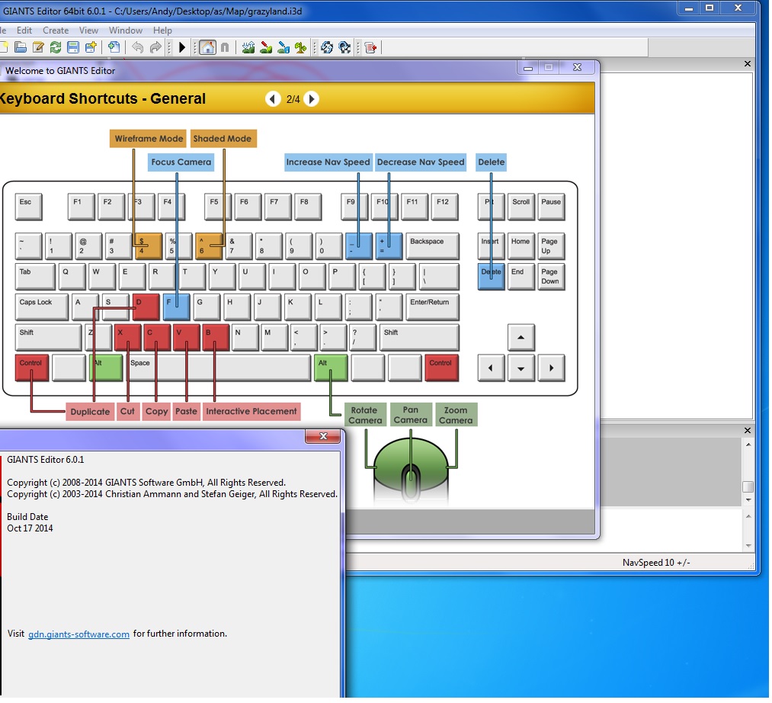Click the notepad edit icon in toolbar

point(38,47)
